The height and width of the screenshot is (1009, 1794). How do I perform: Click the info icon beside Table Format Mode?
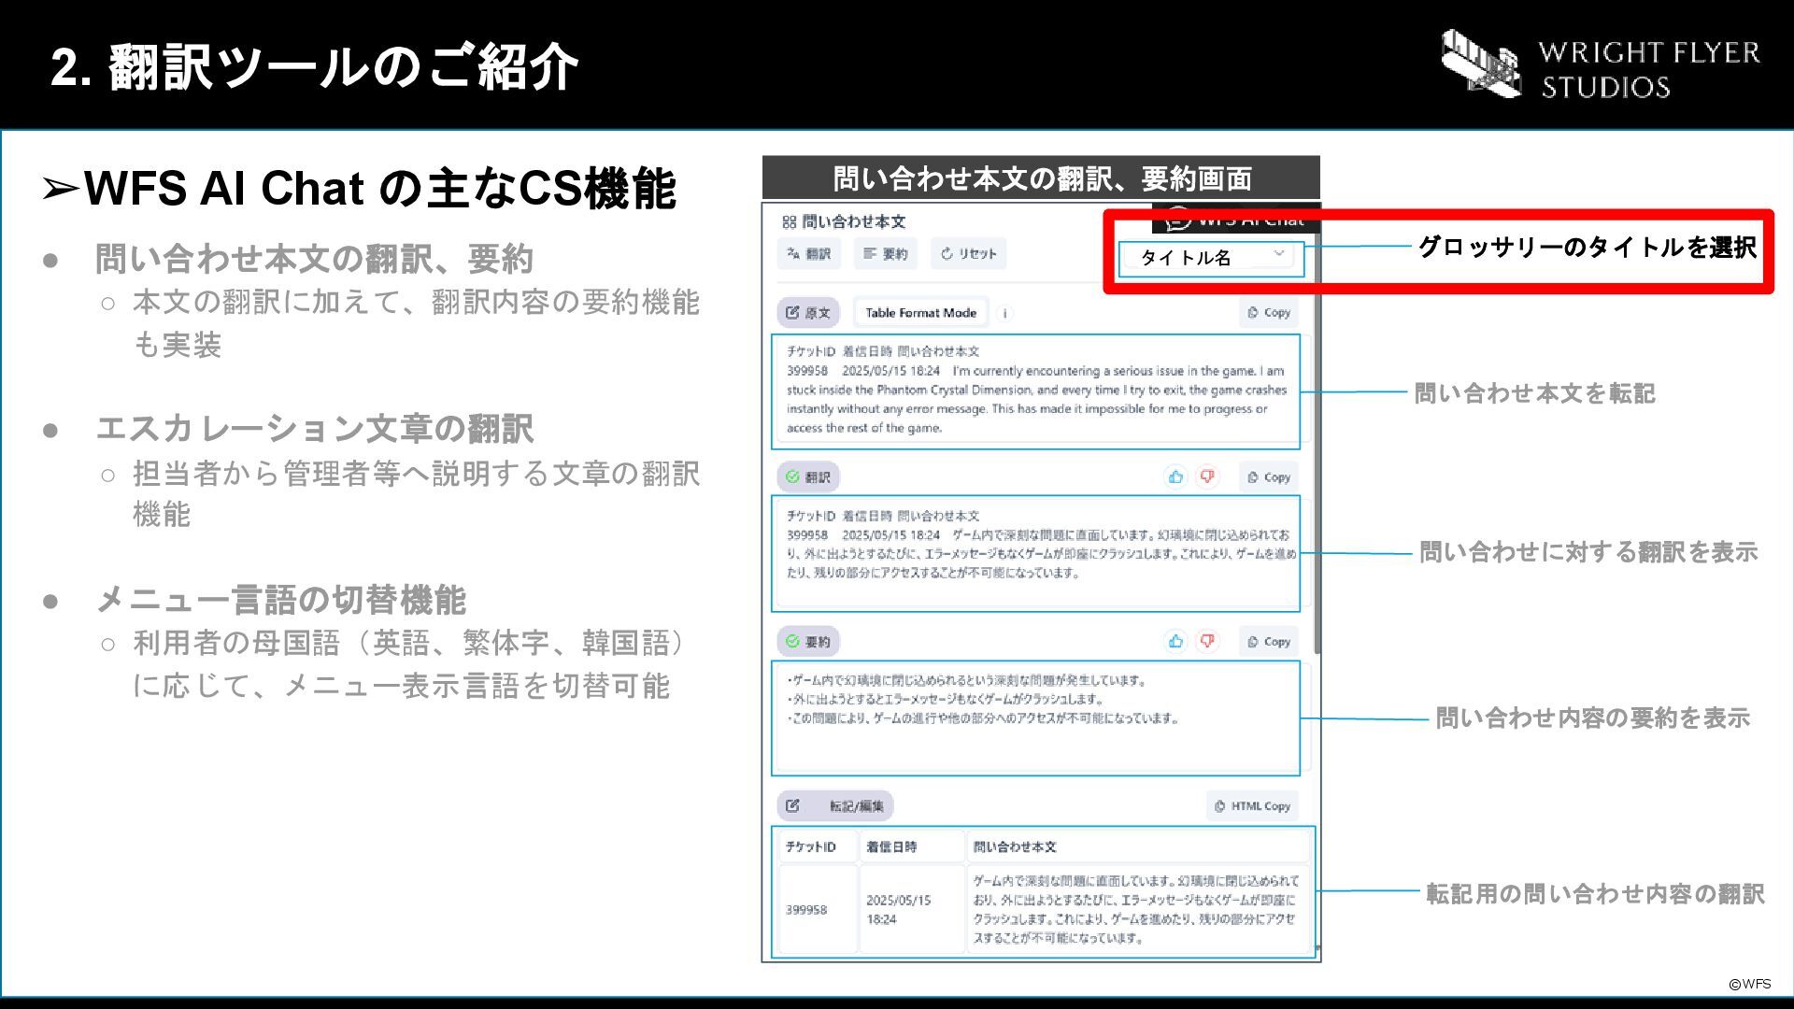click(x=1005, y=314)
